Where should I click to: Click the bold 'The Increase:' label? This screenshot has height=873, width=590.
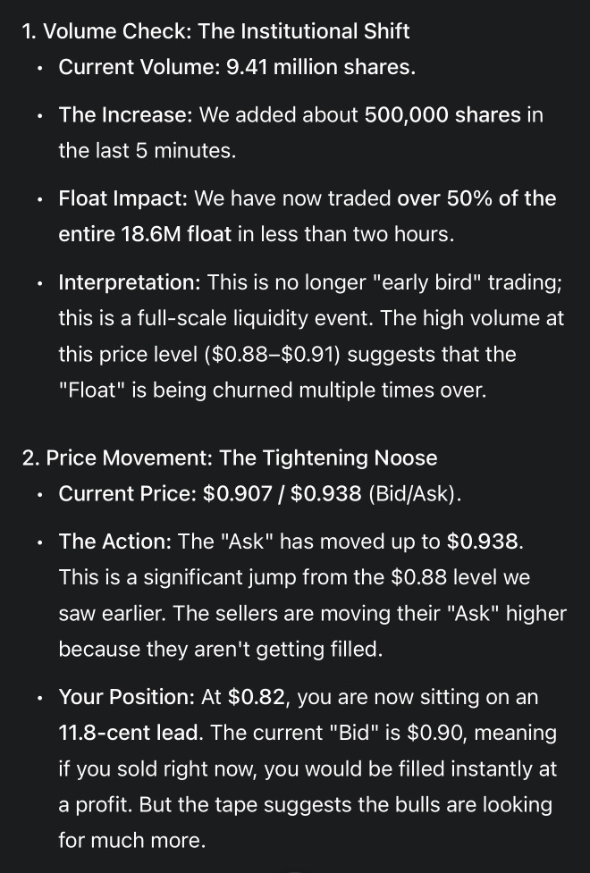coord(125,114)
